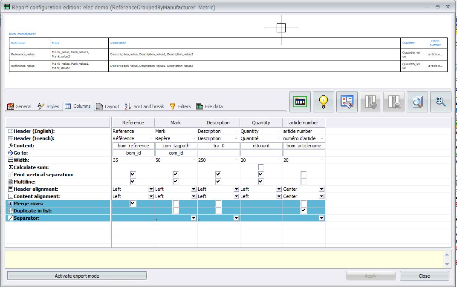This screenshot has height=287, width=457.
Task: Click ellipsis button for Reference English header
Action: pos(151,131)
